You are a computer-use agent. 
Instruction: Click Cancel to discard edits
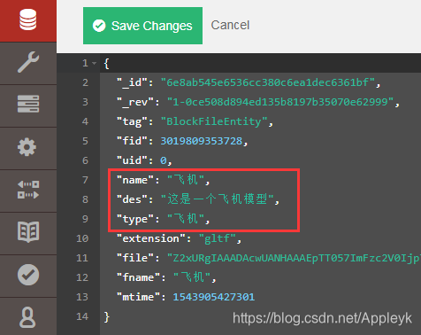[x=230, y=25]
